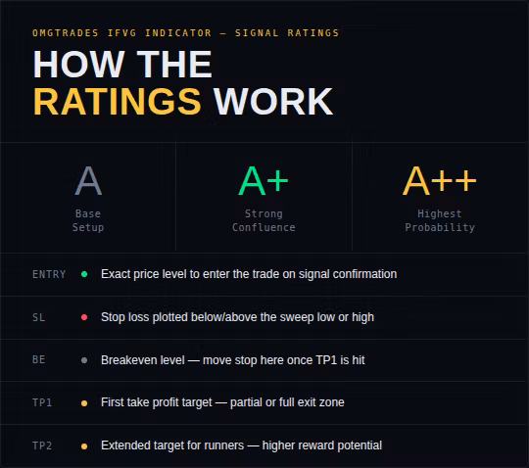The width and height of the screenshot is (529, 468).
Task: Click the TP1 label
Action: [42, 402]
